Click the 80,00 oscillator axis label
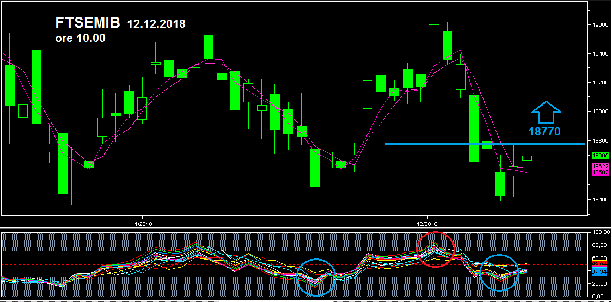The image size is (612, 302). pyautogui.click(x=600, y=245)
